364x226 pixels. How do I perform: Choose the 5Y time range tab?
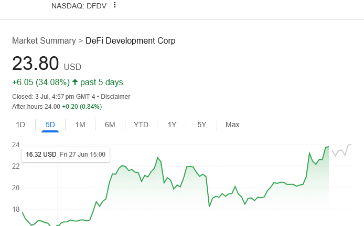[x=202, y=125]
